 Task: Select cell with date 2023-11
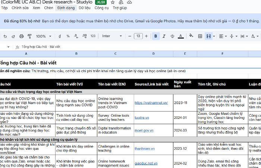(185, 103)
